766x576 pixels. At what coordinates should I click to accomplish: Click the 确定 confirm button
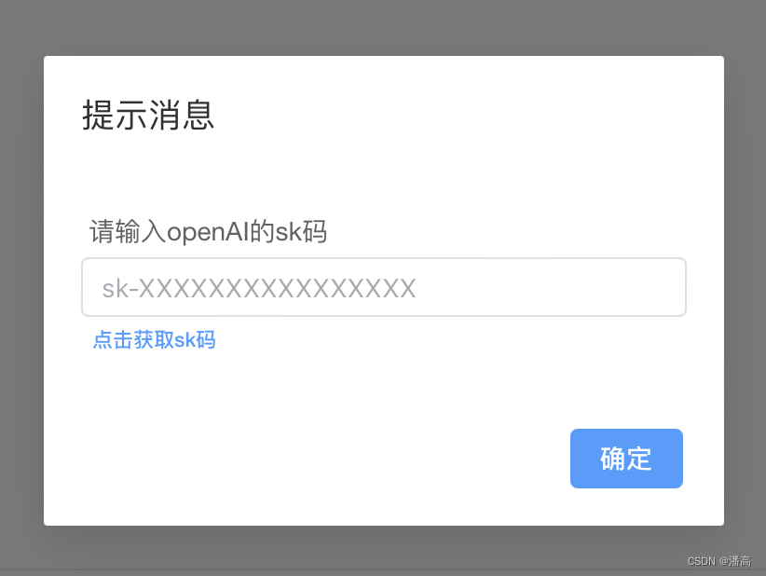[626, 459]
